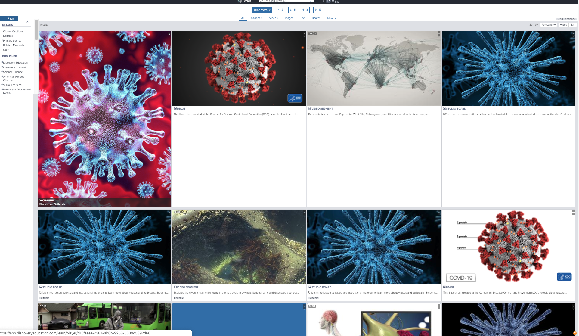Click the Discovery Education logo beside Search
Image resolution: width=579 pixels, height=336 pixels.
coord(239,1)
